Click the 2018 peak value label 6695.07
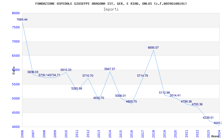 pyautogui.click(x=153, y=48)
